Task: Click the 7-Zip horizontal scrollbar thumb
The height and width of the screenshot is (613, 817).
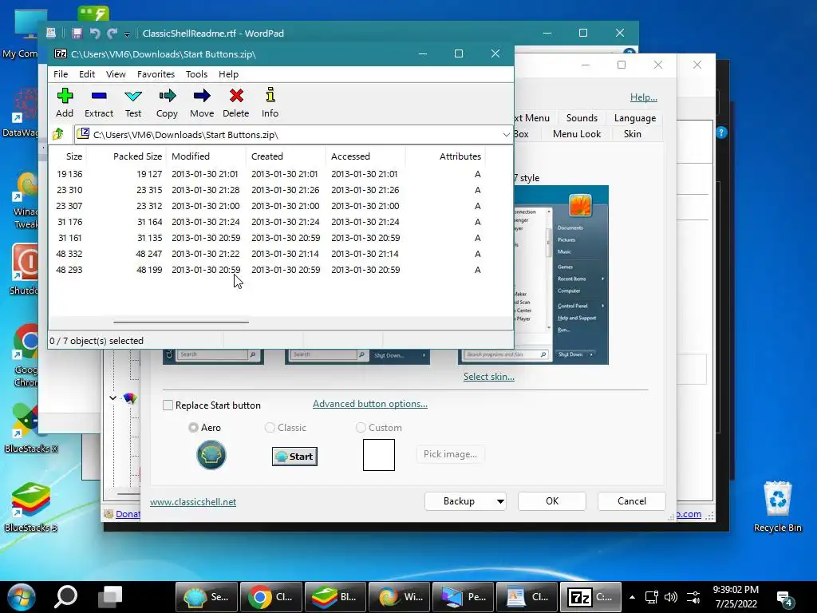Action: click(x=181, y=322)
